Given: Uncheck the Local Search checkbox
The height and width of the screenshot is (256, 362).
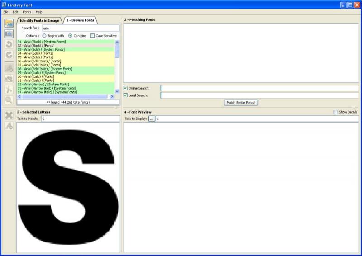Looking at the screenshot, I should click(126, 95).
